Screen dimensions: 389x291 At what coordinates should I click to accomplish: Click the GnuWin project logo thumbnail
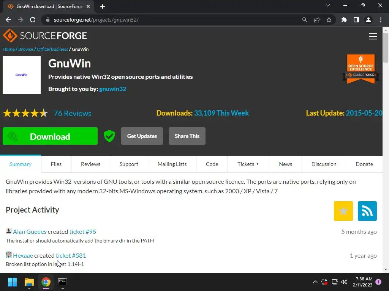click(22, 75)
